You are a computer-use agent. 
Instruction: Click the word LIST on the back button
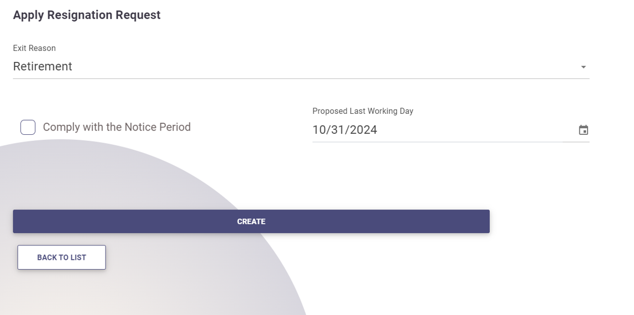(x=77, y=258)
